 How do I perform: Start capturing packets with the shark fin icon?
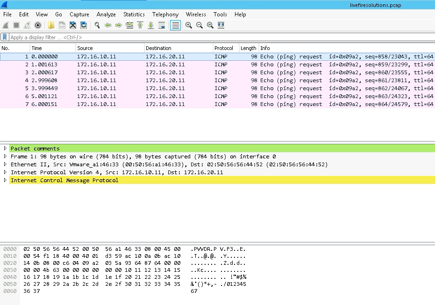click(x=6, y=26)
